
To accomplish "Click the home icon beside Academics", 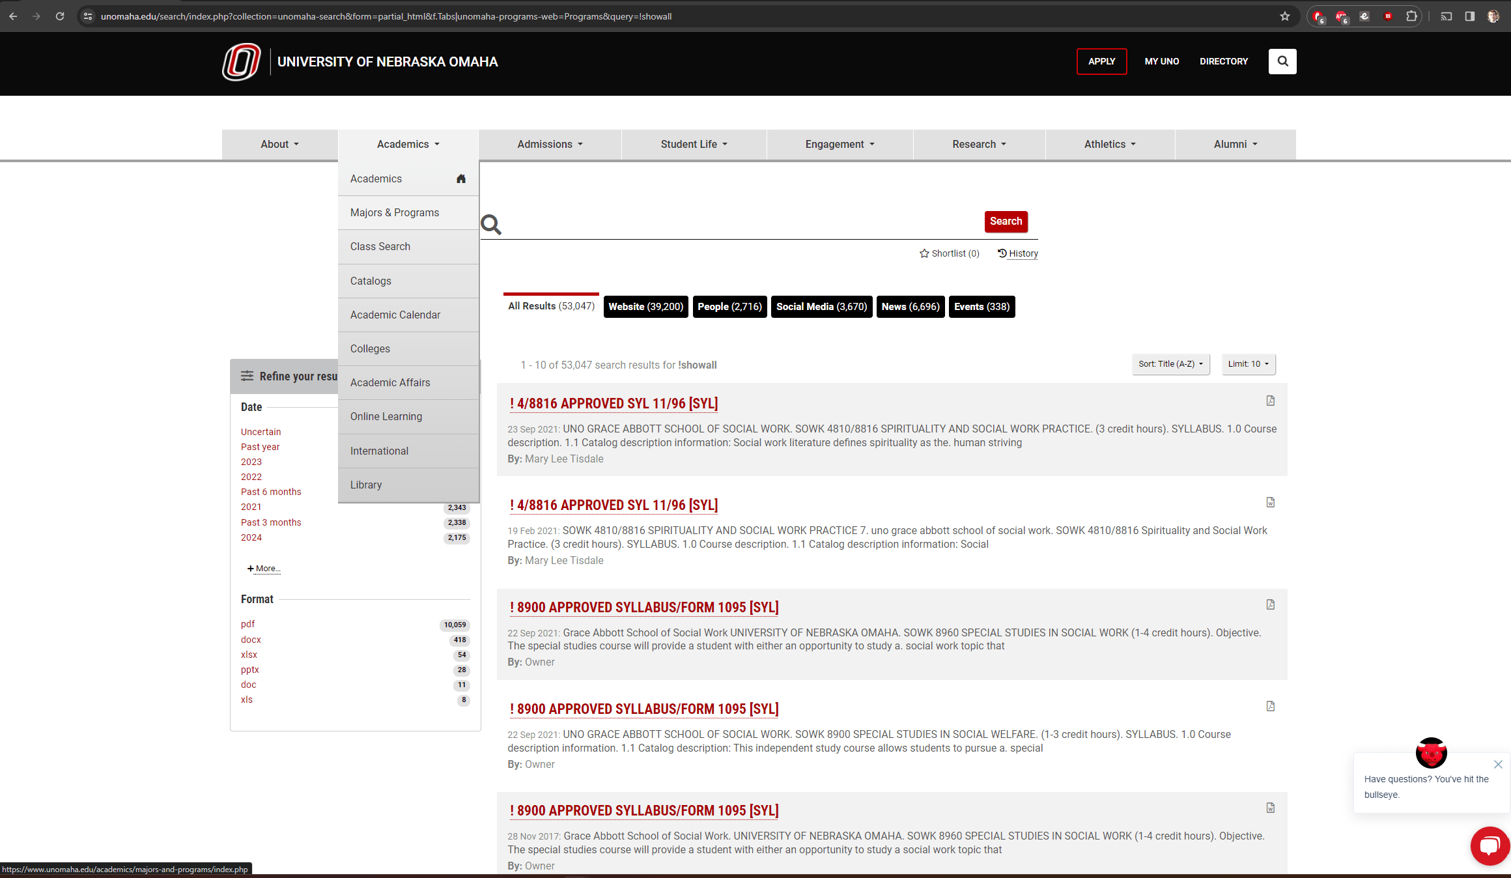I will pos(461,178).
